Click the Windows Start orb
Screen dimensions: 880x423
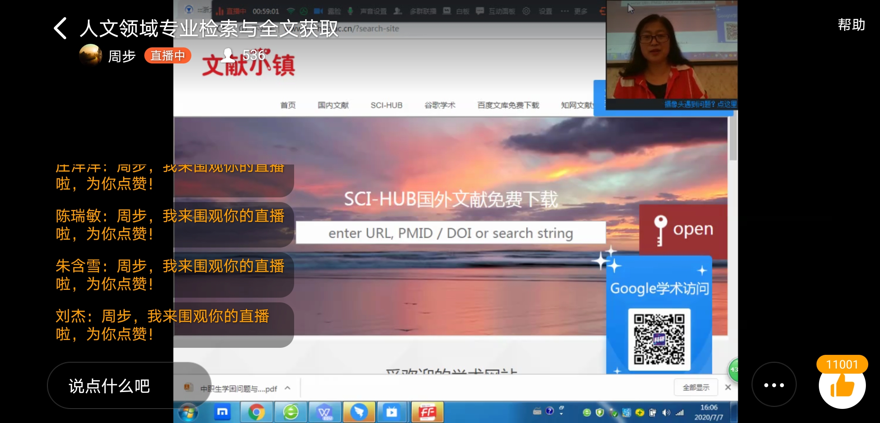click(x=188, y=413)
